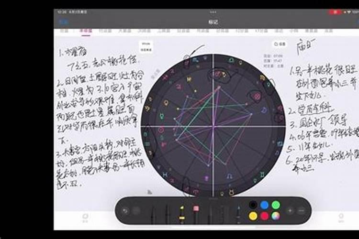Tap the Pisces glyph on chart wheel
The height and width of the screenshot is (239, 359).
coord(165,175)
